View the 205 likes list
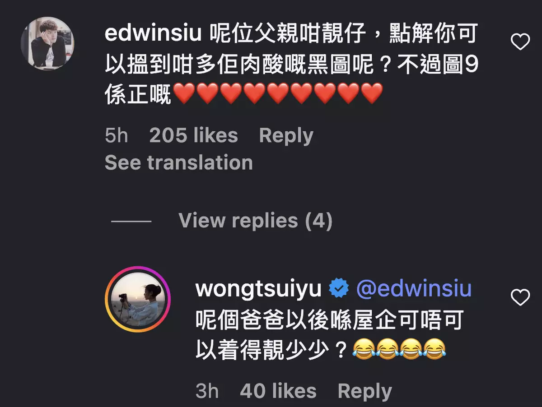 click(x=193, y=135)
